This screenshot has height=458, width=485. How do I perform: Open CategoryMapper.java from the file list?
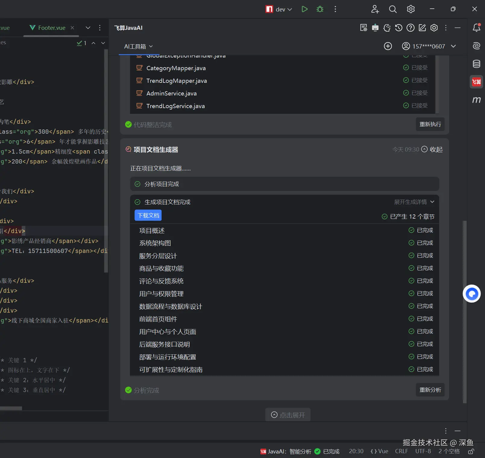(176, 68)
